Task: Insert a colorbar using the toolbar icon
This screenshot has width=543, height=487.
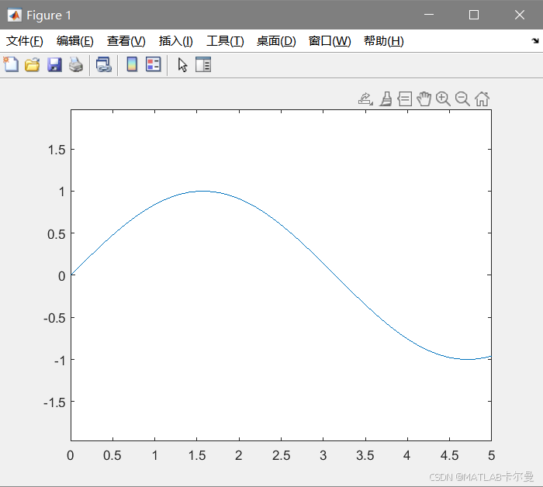Action: (132, 64)
